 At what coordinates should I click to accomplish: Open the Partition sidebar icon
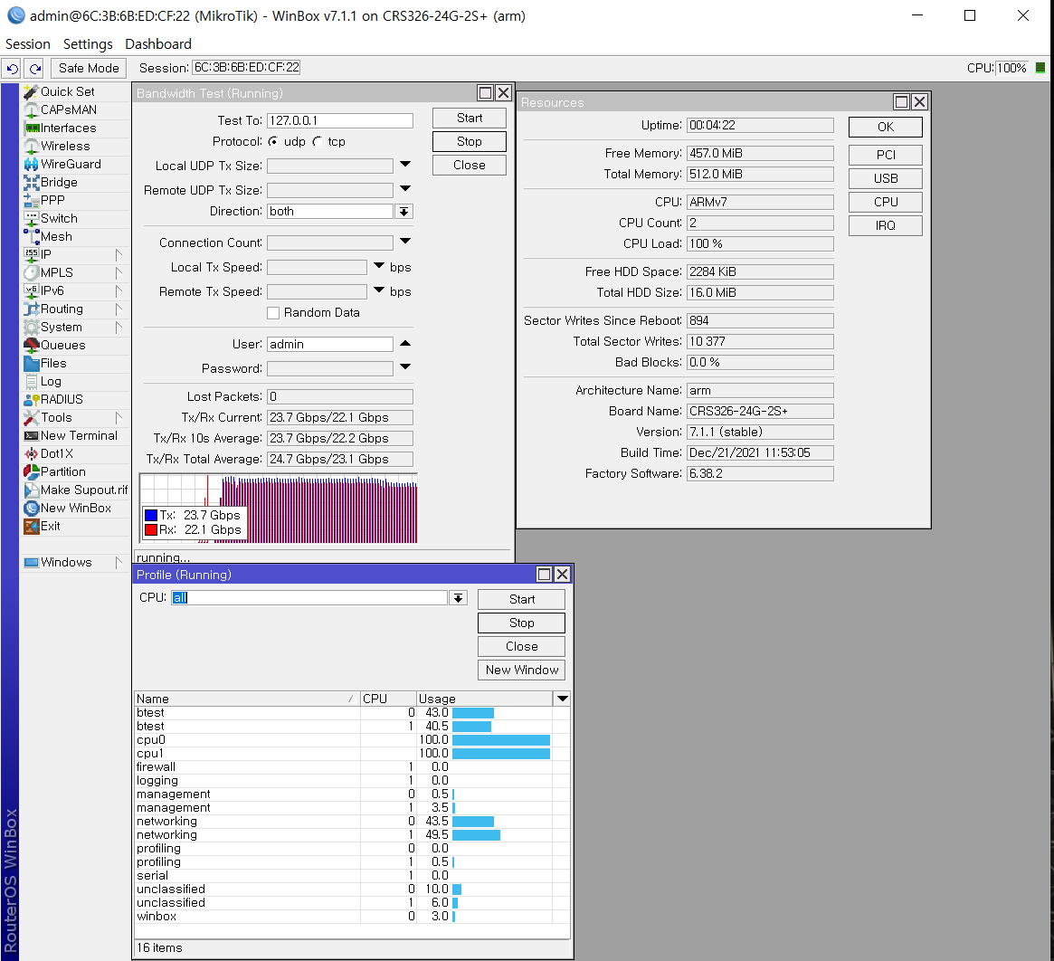[x=31, y=472]
